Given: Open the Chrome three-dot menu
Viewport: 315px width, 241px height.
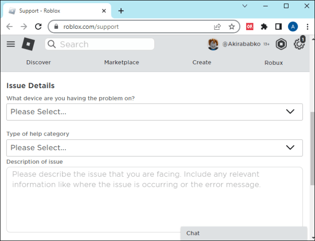Looking at the screenshot, I should tap(307, 26).
